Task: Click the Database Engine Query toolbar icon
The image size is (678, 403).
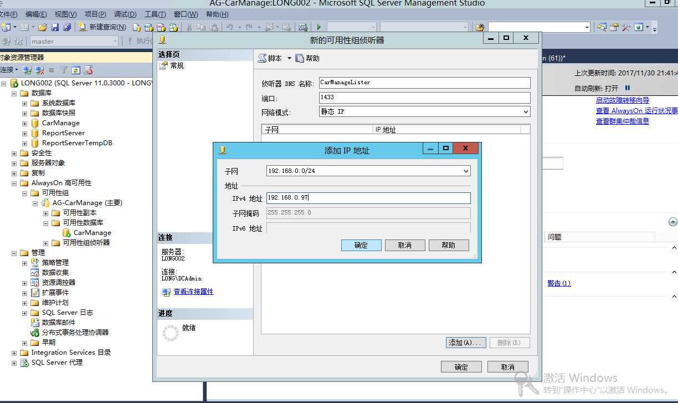Action: 136,27
